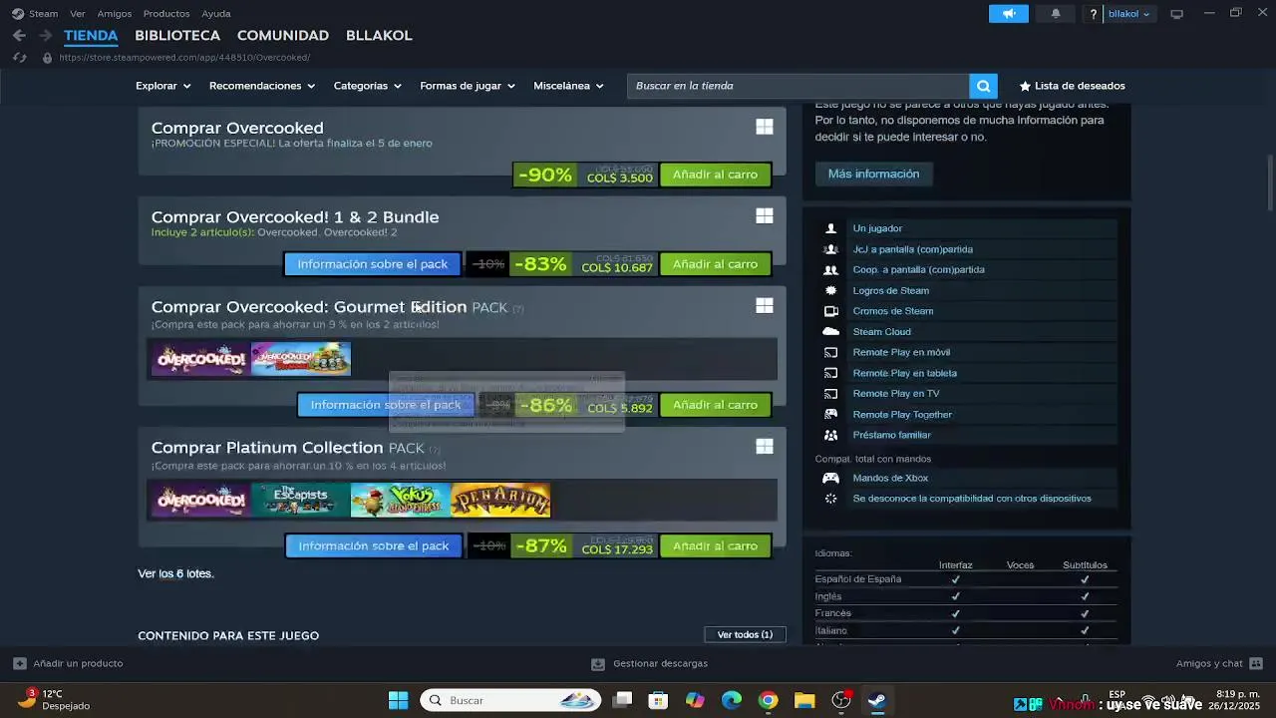Image resolution: width=1276 pixels, height=718 pixels.
Task: Click the Remote Play Together icon
Action: (830, 414)
